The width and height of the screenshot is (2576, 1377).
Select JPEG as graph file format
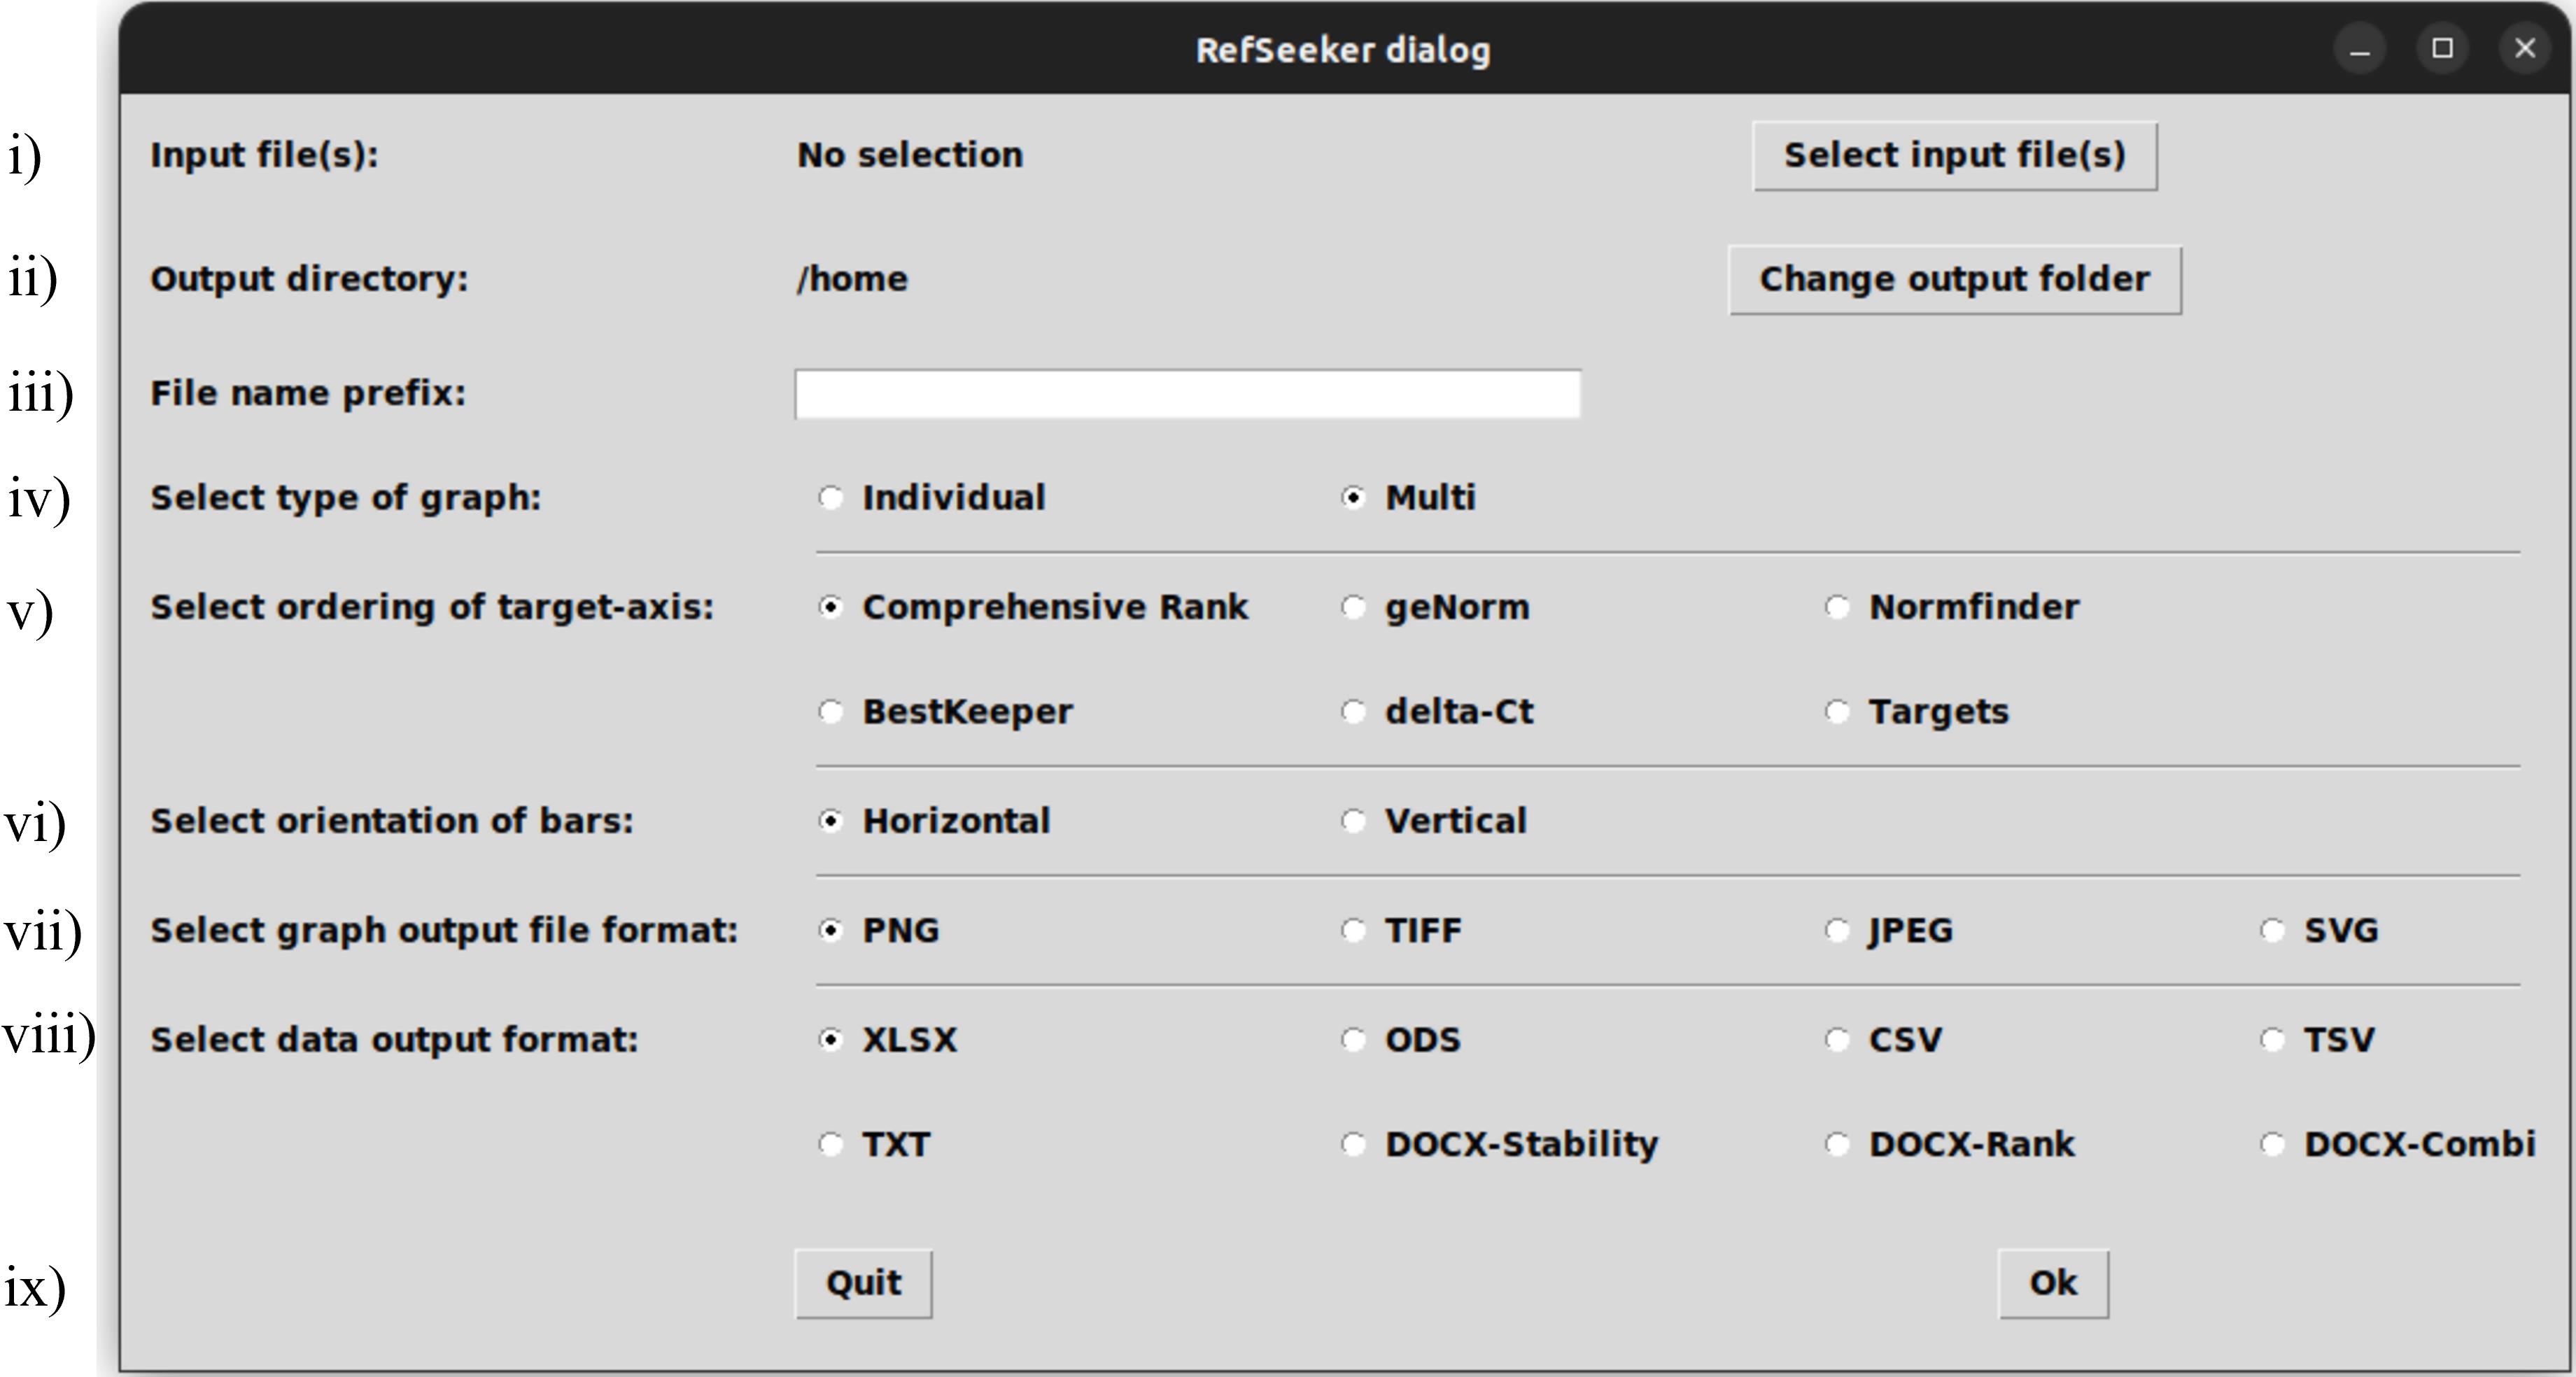pos(1889,931)
